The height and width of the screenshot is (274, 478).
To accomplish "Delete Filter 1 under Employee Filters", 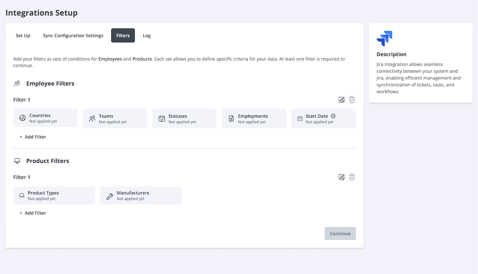I will [352, 100].
